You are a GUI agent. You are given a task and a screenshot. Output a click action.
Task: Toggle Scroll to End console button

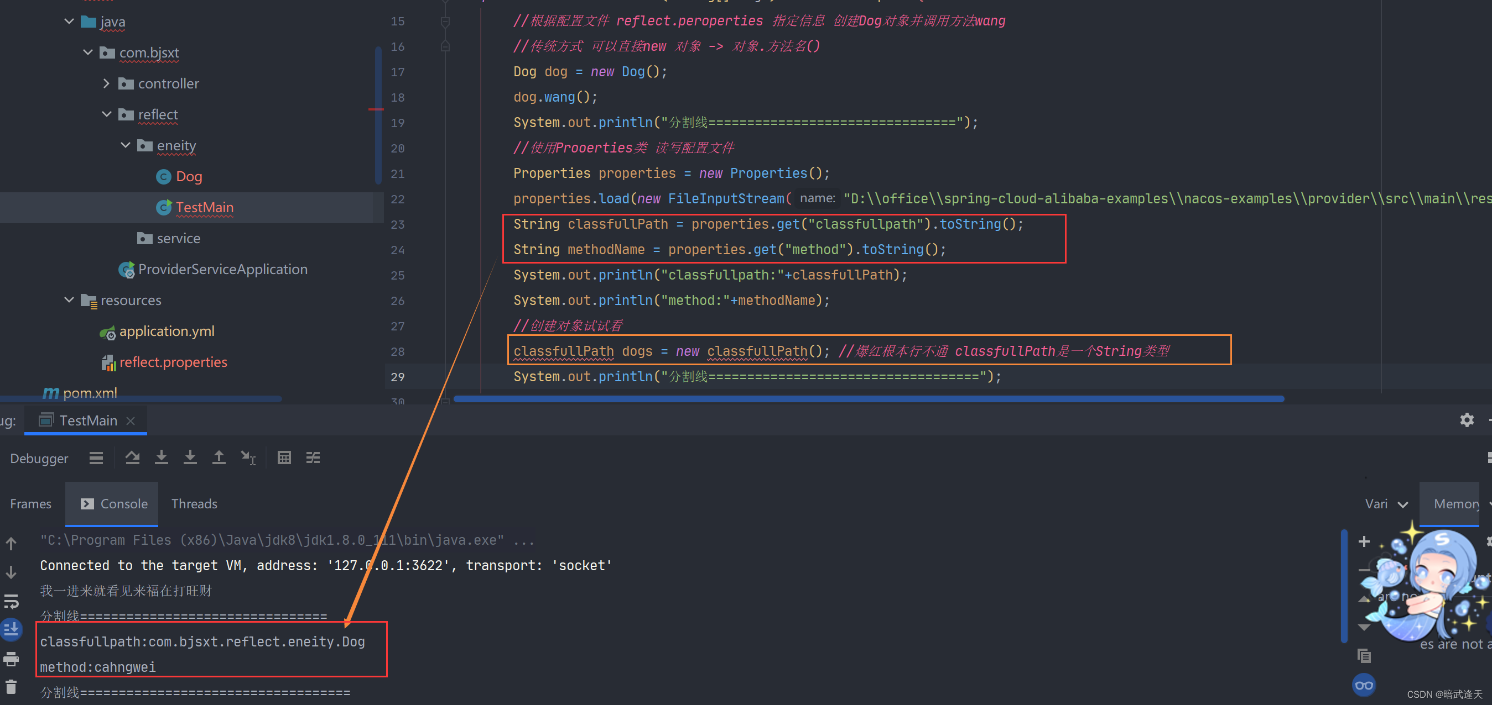[x=11, y=629]
